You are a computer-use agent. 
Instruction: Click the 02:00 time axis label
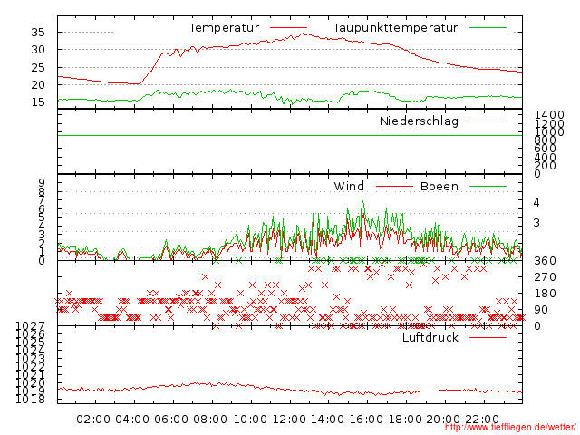click(93, 420)
